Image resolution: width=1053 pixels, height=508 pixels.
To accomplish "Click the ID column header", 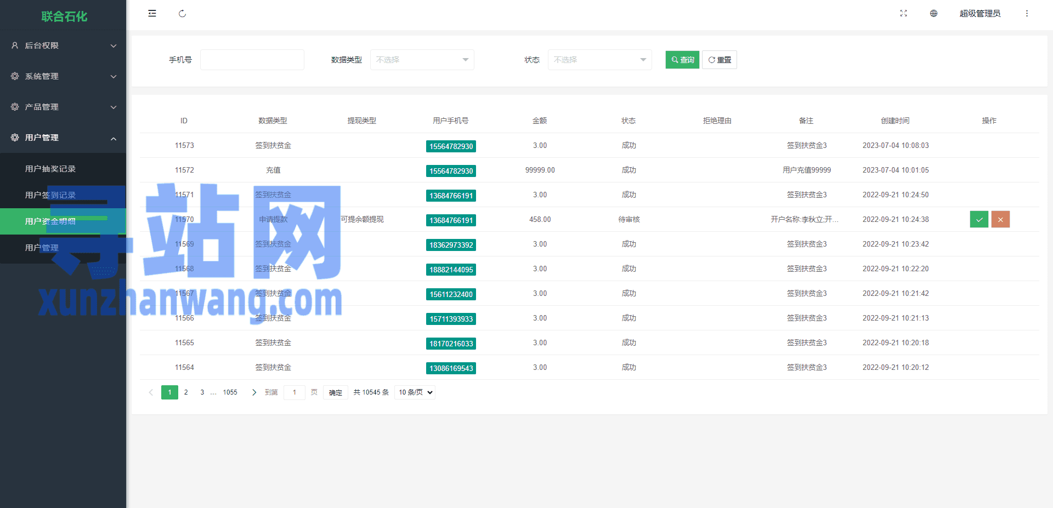I will coord(184,121).
